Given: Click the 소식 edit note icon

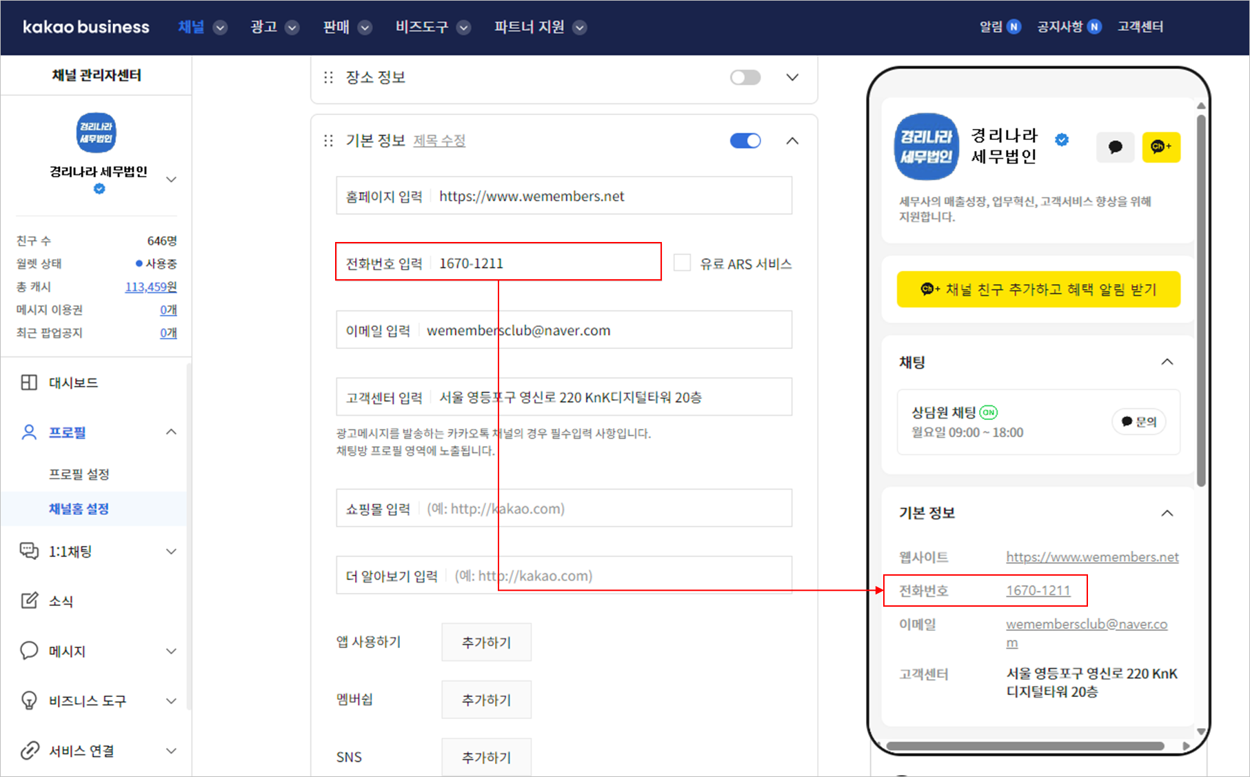Looking at the screenshot, I should pos(29,601).
